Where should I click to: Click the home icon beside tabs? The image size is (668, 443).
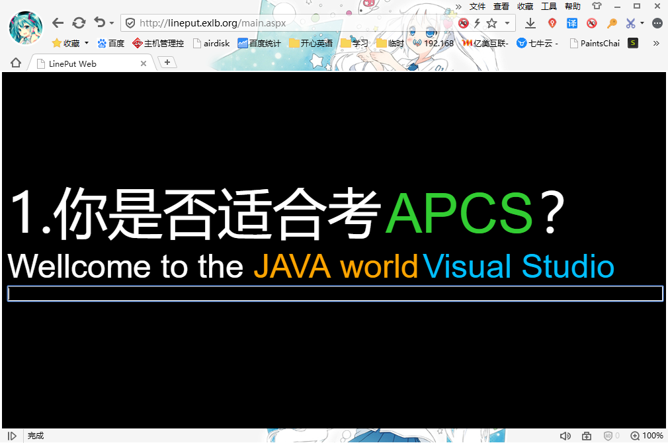[16, 63]
